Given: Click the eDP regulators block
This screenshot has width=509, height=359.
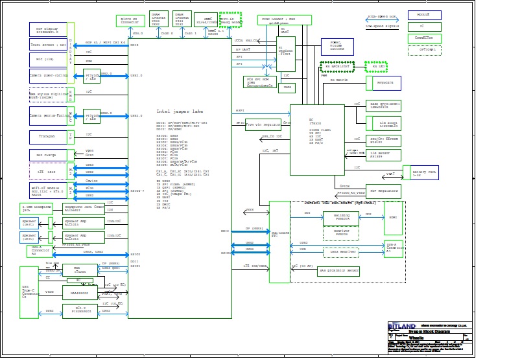Looking at the screenshot, I should click(383, 191).
